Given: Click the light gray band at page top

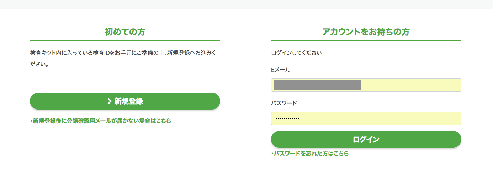Looking at the screenshot, I should [246, 4].
